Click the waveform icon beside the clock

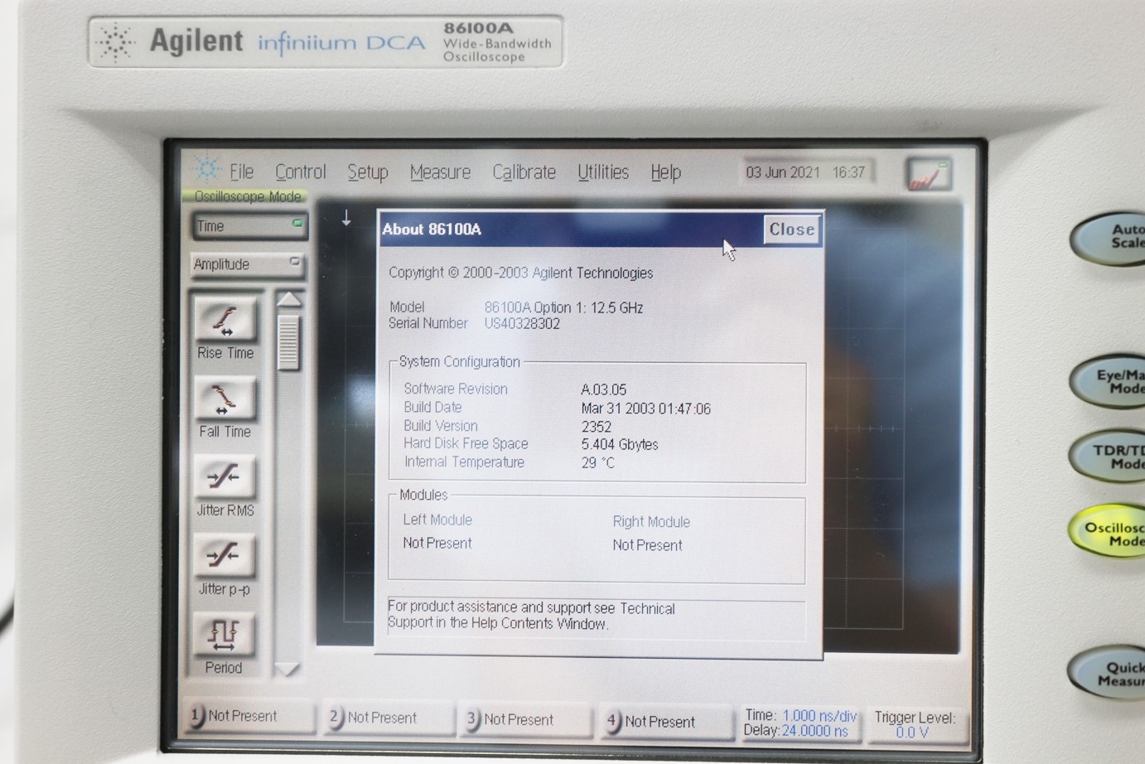click(x=929, y=175)
